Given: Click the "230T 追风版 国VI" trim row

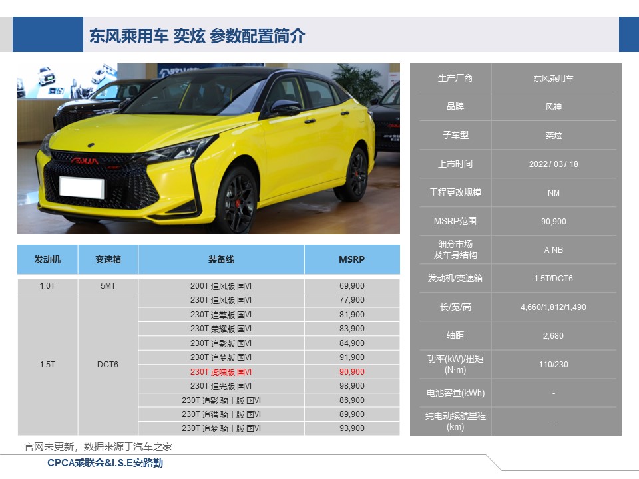Looking at the screenshot, I should click(x=221, y=300).
